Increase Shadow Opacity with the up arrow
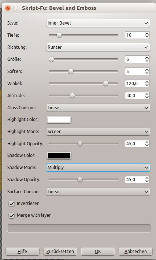156x260 pixels. (147, 178)
